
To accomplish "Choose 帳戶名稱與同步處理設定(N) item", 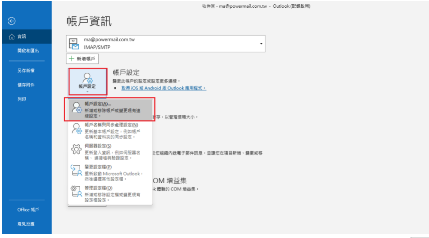I will click(x=110, y=131).
